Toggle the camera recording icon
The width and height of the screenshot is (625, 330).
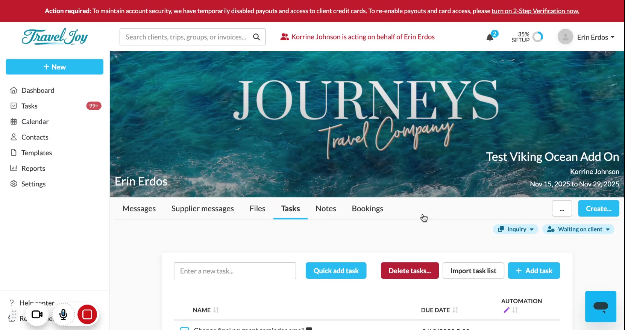click(37, 314)
